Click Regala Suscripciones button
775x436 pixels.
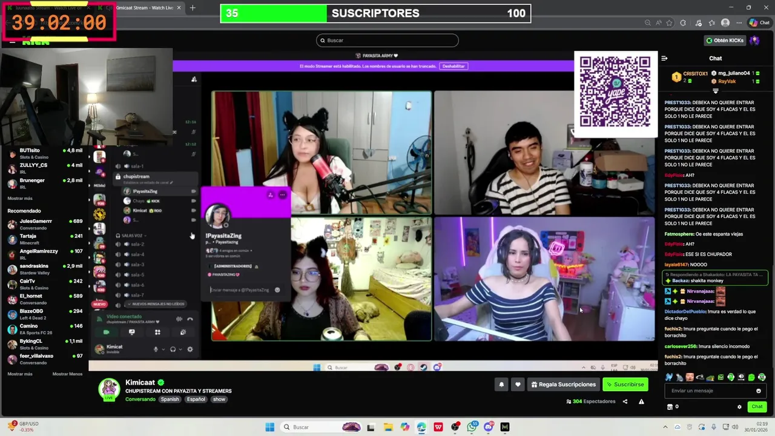[x=563, y=385]
